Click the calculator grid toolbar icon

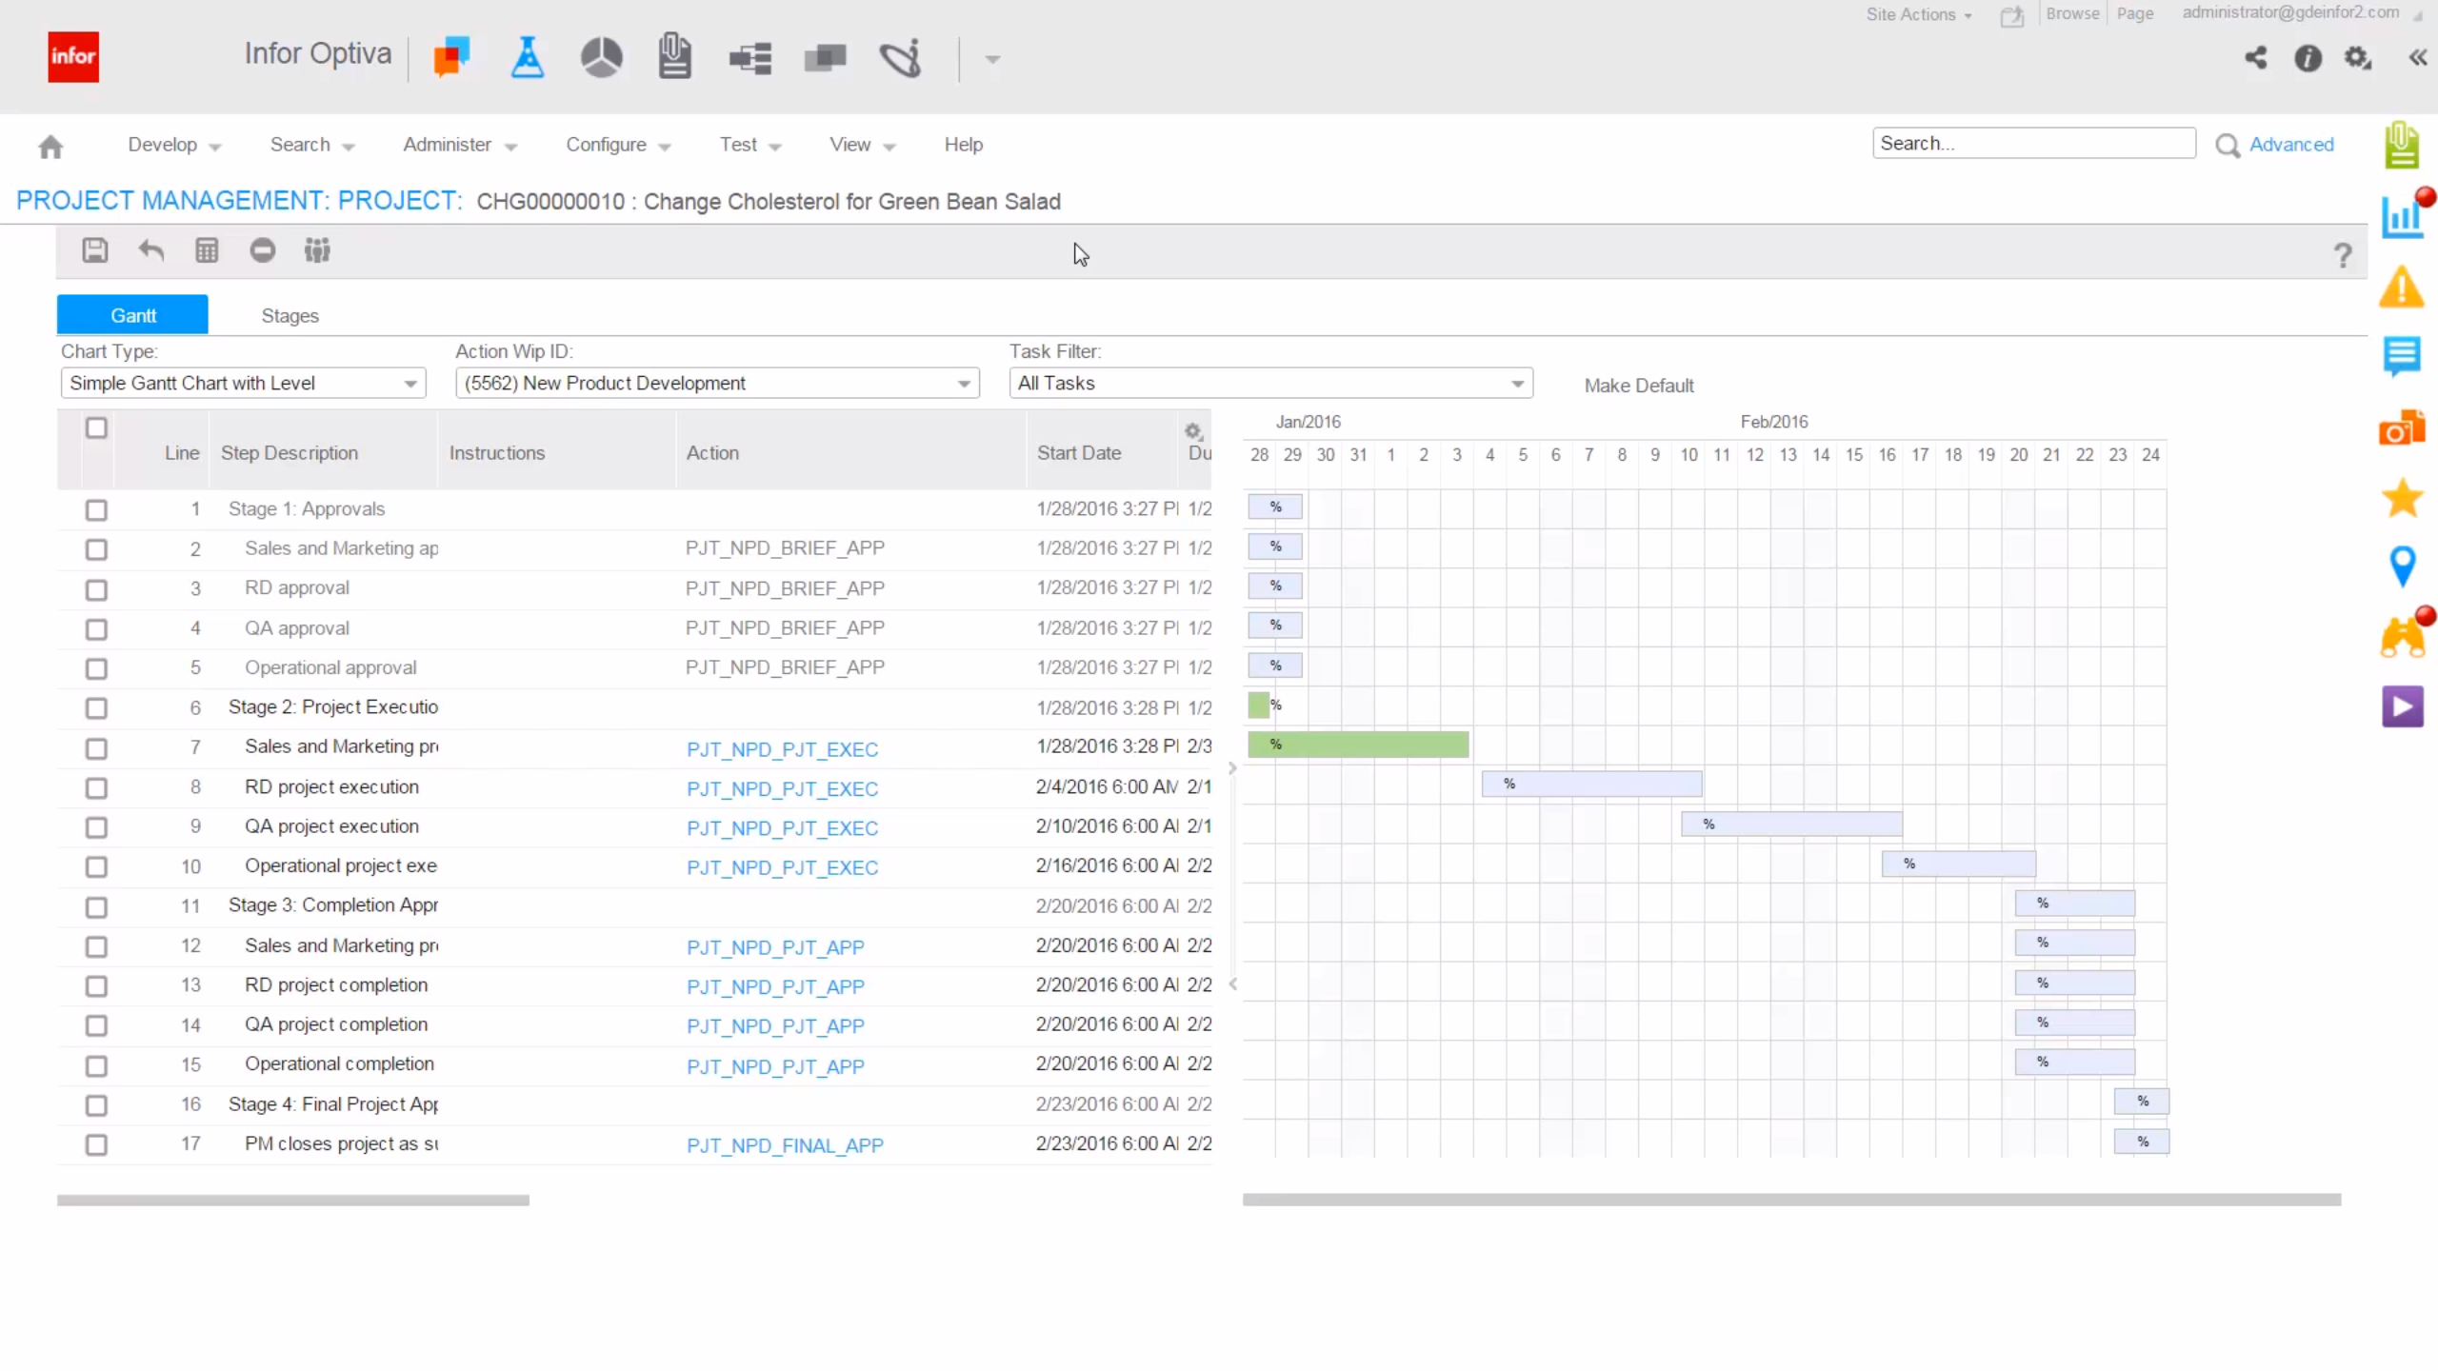click(x=207, y=250)
